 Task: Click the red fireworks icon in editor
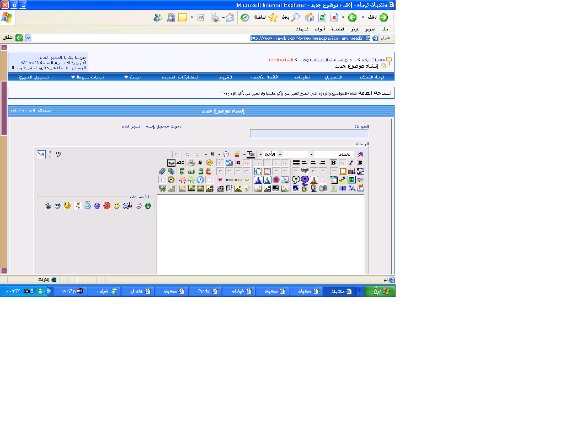pyautogui.click(x=182, y=179)
